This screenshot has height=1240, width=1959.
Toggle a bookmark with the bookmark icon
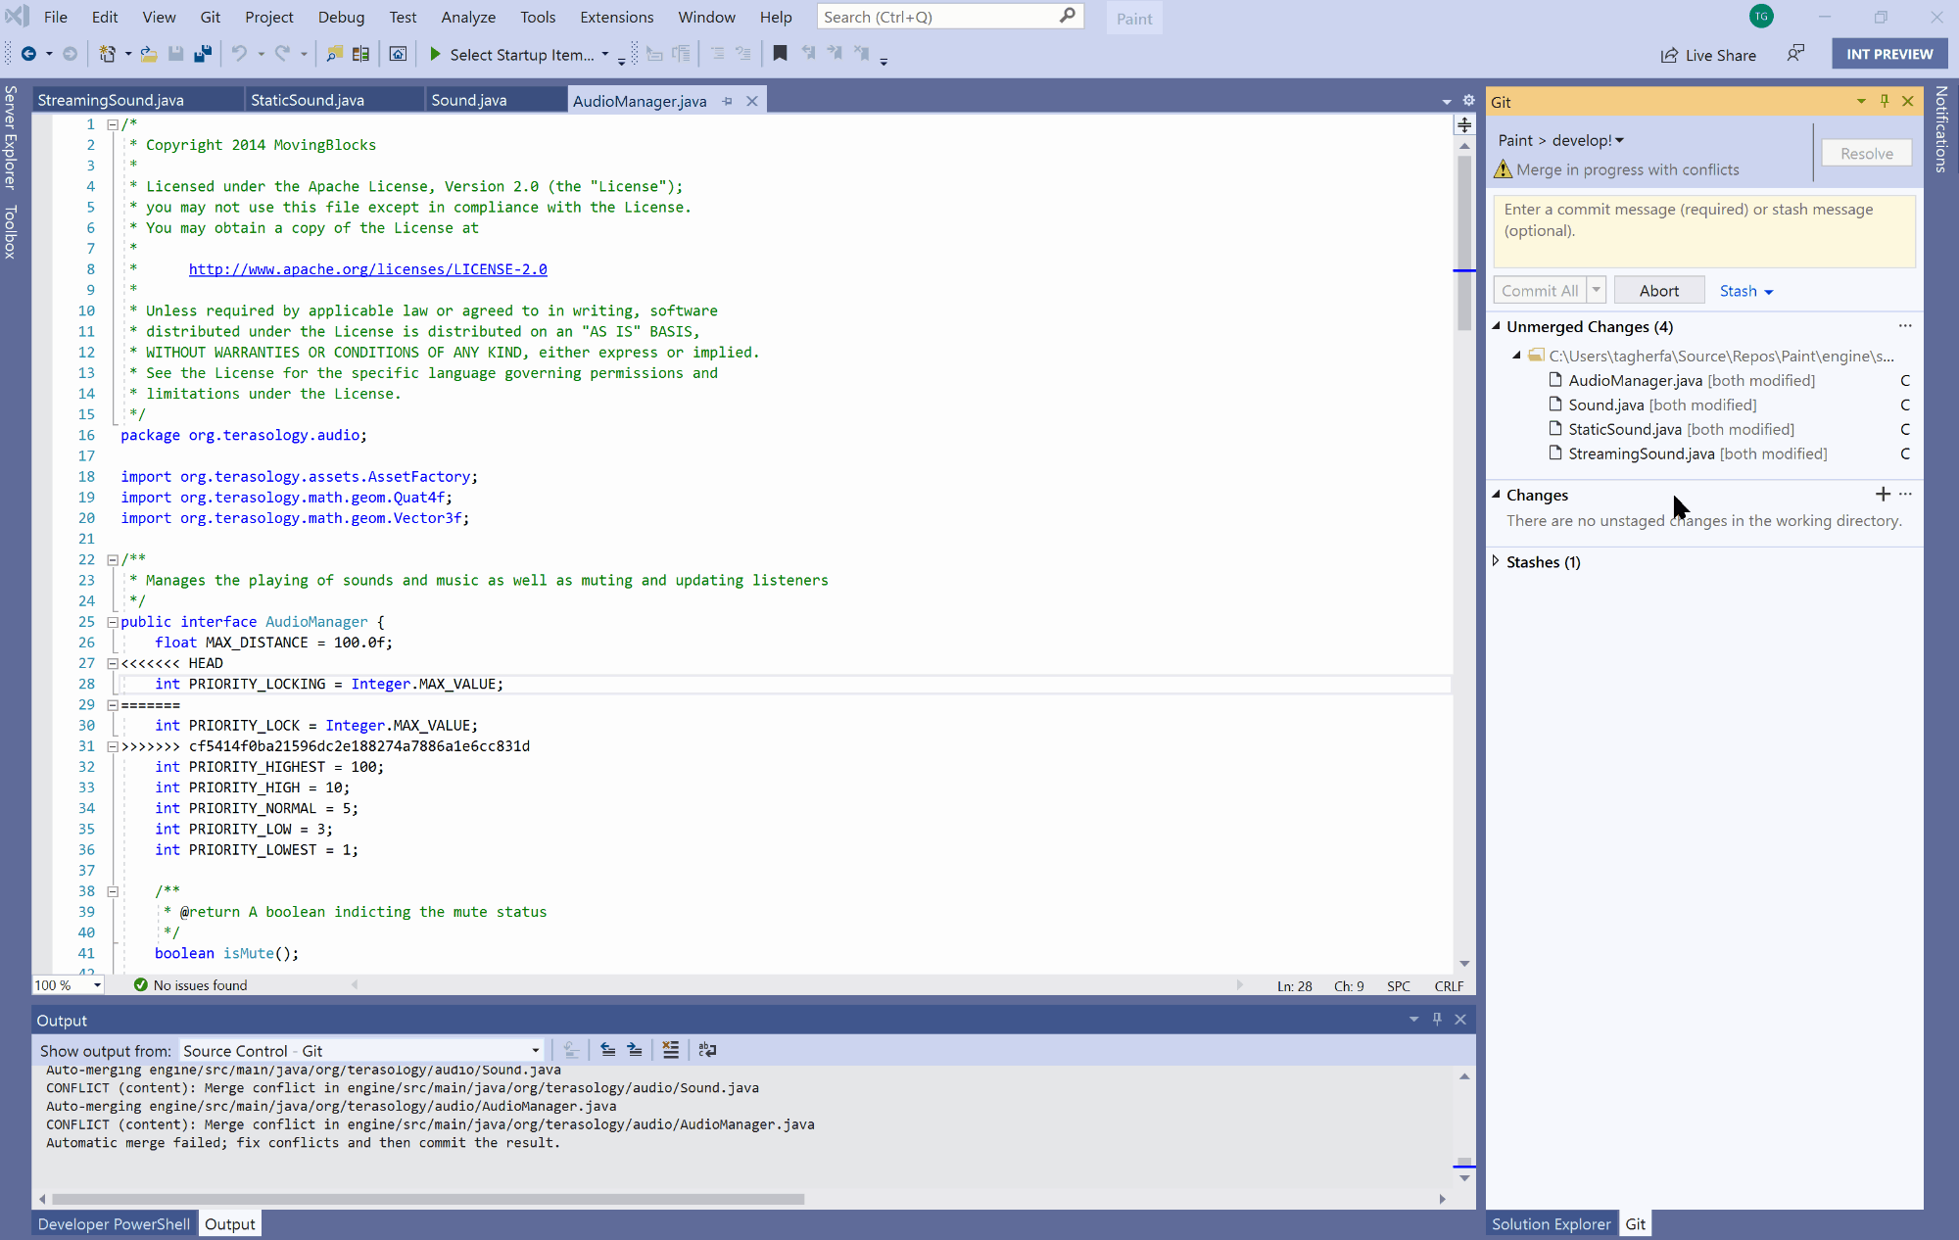point(780,54)
